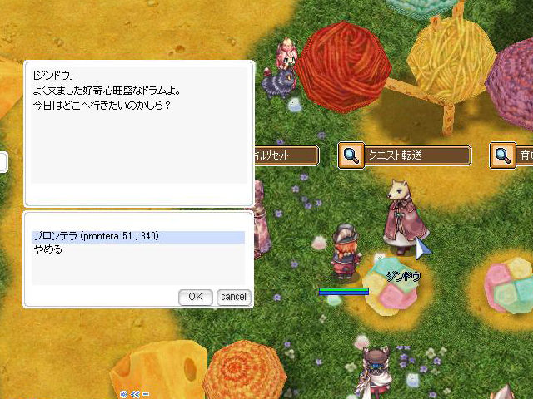
Task: Confirm the selection with the OK button
Action: pos(196,298)
